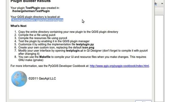The width and height of the screenshot is (181, 102).
Task: Click the OK button at dialog bottom
Action: tap(143, 101)
